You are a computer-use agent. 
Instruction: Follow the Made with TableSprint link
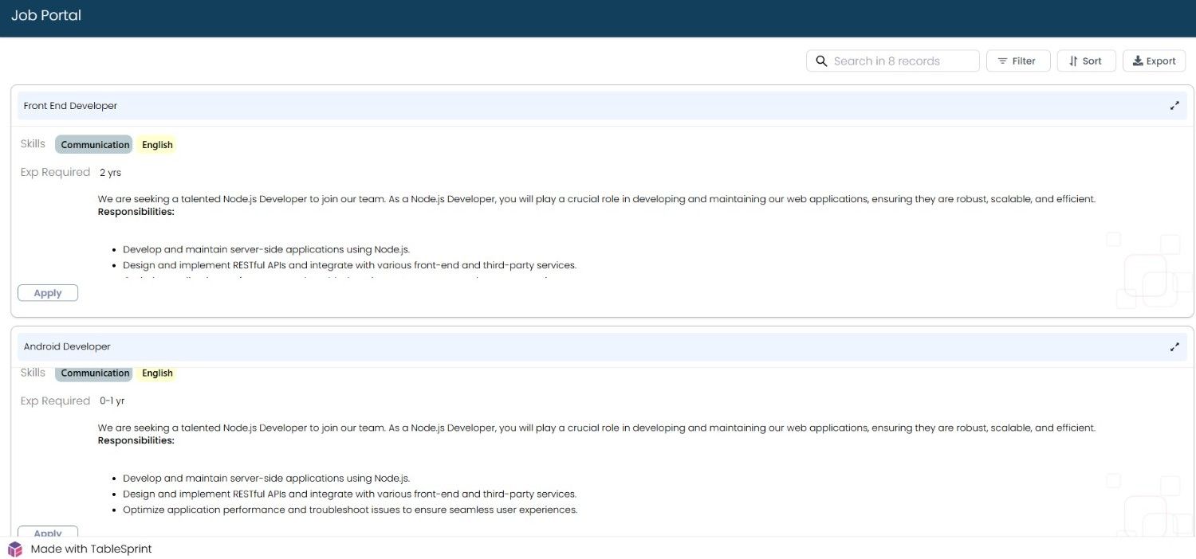click(x=91, y=549)
